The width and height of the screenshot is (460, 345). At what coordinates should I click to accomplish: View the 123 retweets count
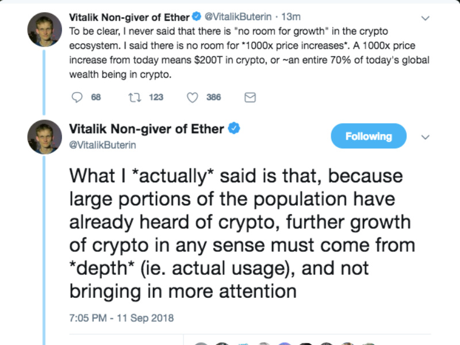pos(156,97)
